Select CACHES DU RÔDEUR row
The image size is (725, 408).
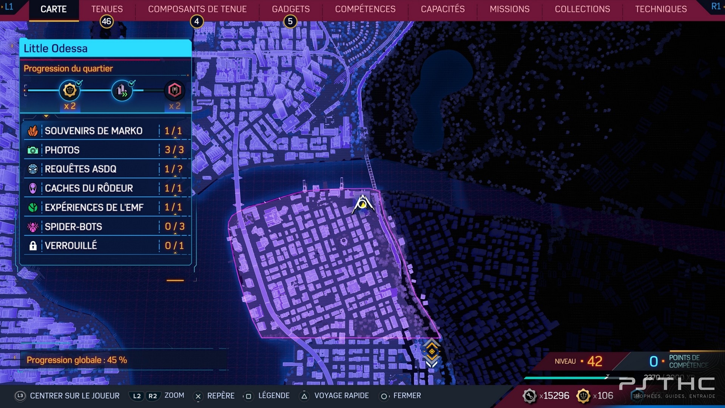click(107, 188)
